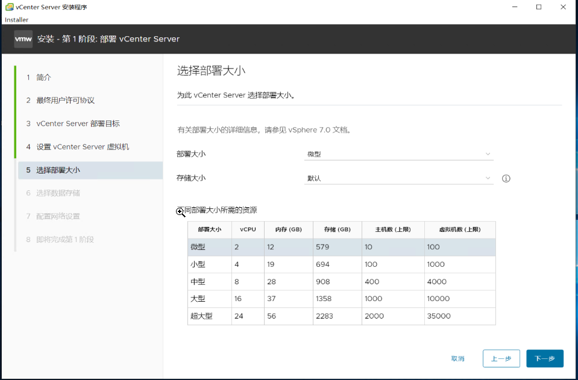
Task: Click the 取消 link
Action: click(458, 359)
